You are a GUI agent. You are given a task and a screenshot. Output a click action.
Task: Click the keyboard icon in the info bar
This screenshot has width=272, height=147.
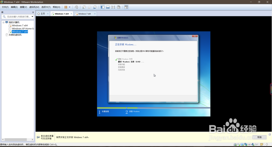click(x=38, y=137)
